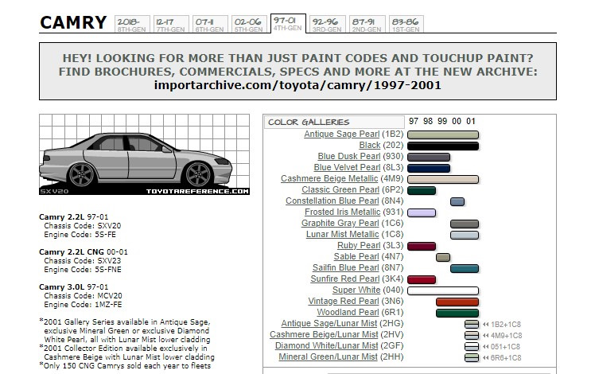Screen dimensions: 595x374
Task: Switch to the 12-17 7th-gen tab
Action: coord(171,25)
